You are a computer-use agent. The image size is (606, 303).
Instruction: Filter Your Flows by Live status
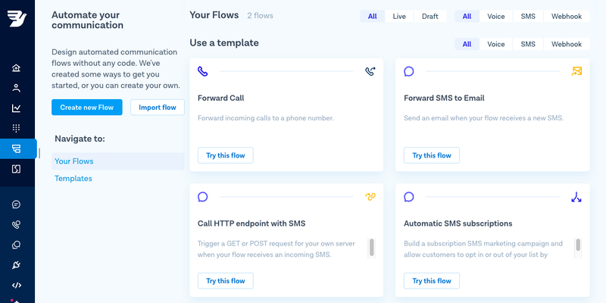click(399, 16)
